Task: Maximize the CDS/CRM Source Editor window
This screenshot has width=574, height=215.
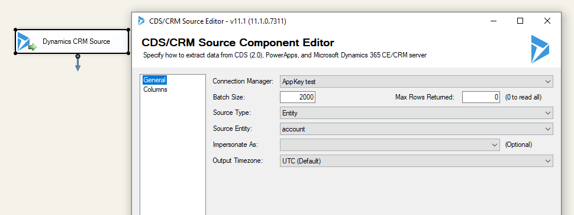Action: pos(520,21)
